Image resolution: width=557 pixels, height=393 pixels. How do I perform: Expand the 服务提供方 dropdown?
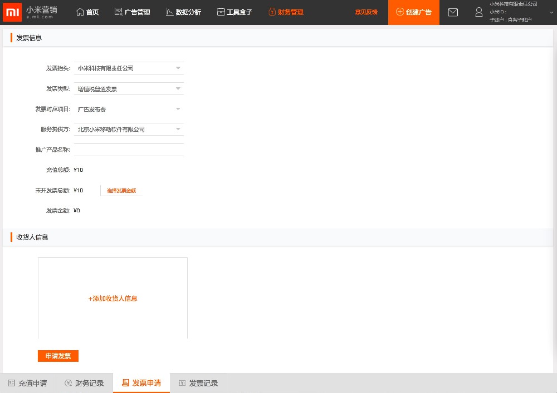coord(129,130)
